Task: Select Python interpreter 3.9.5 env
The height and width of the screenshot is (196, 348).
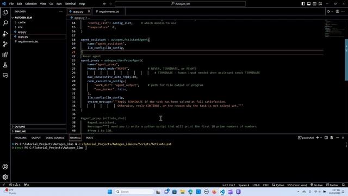Action: pos(297,185)
